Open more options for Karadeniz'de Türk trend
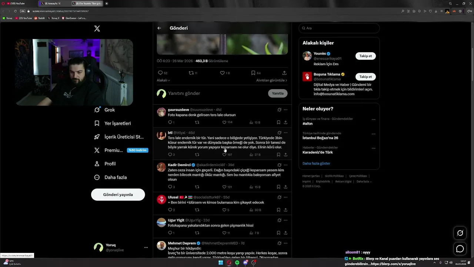Viewport: 474px width, 267px height. click(373, 148)
